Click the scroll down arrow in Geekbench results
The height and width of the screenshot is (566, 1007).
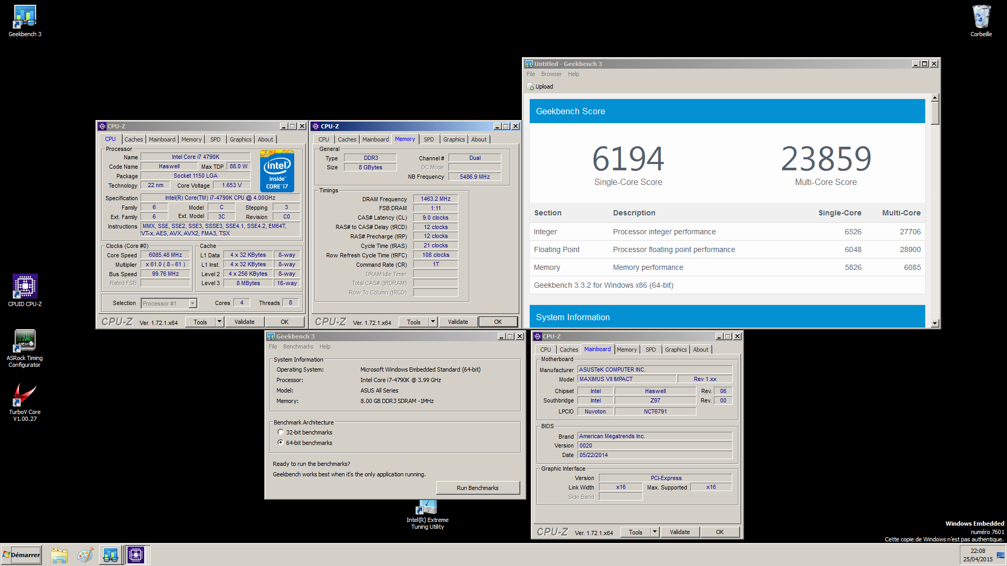tap(935, 323)
